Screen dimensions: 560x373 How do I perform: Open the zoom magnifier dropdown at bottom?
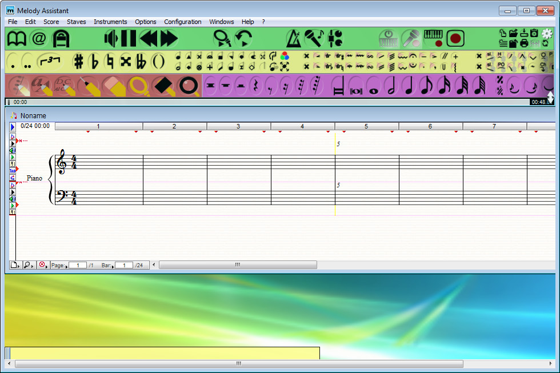(x=28, y=265)
